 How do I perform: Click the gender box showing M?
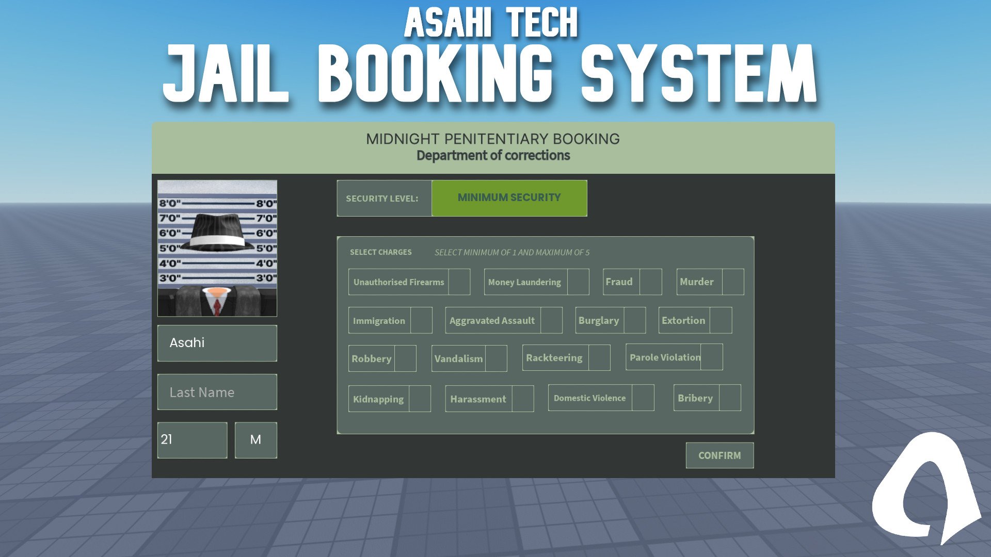pos(256,440)
